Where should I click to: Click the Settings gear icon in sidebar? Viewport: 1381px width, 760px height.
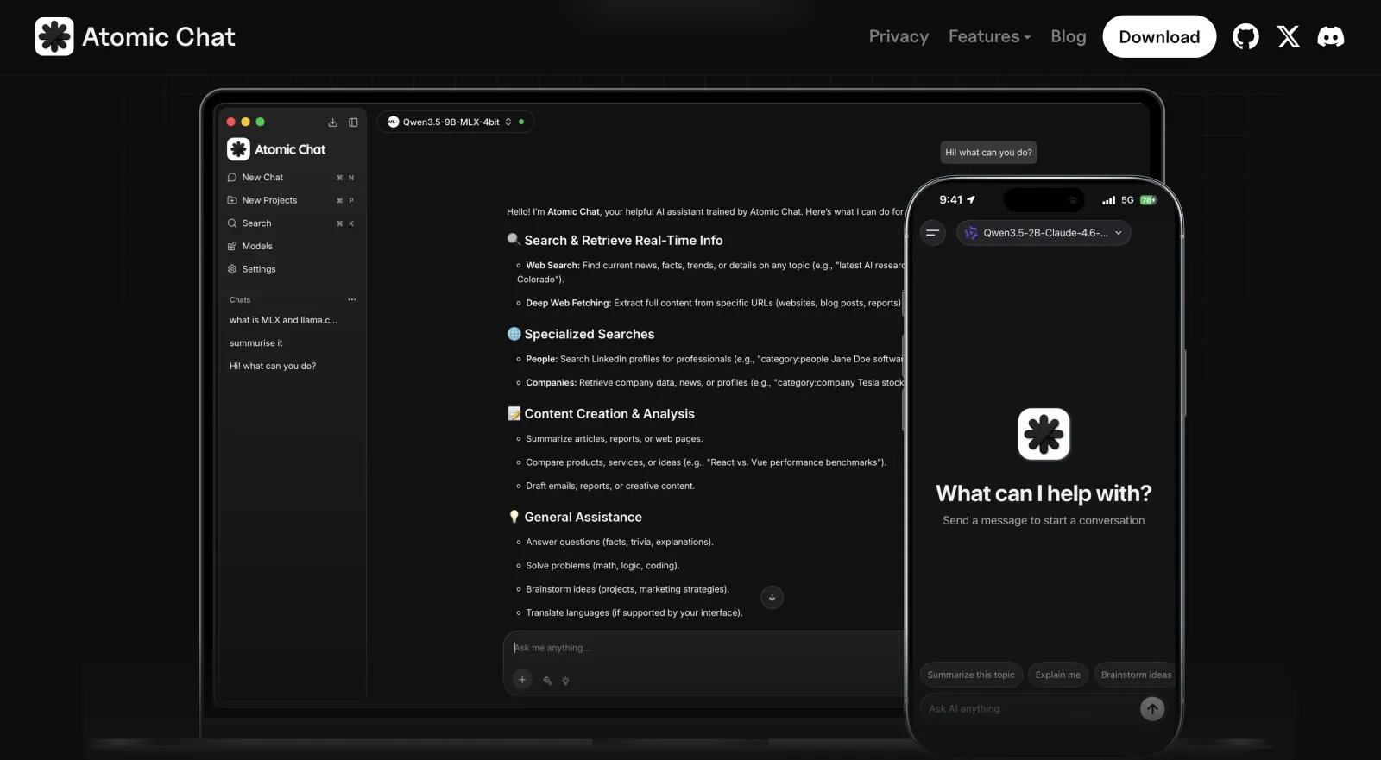(232, 269)
